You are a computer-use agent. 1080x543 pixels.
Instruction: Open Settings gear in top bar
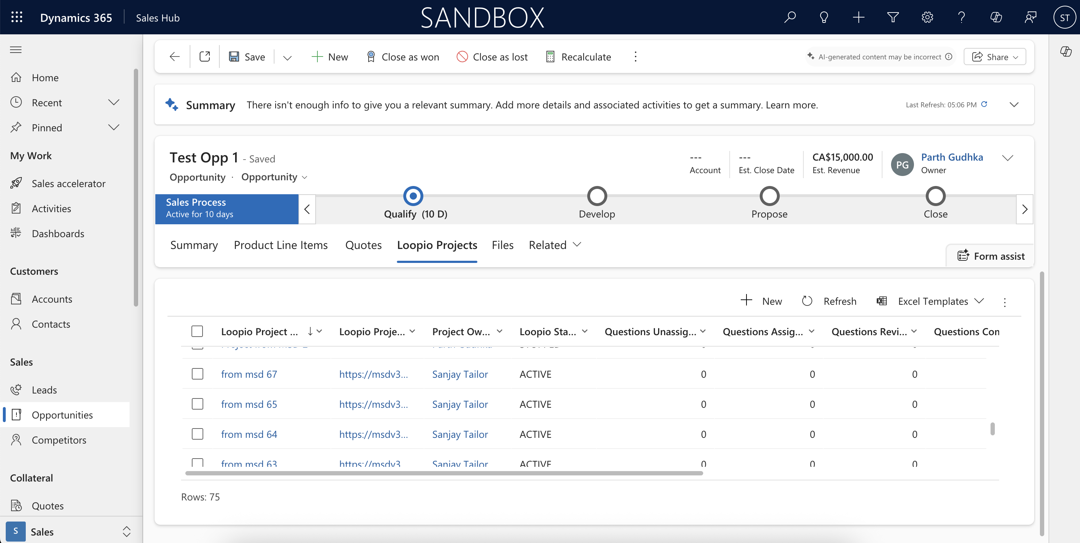927,17
